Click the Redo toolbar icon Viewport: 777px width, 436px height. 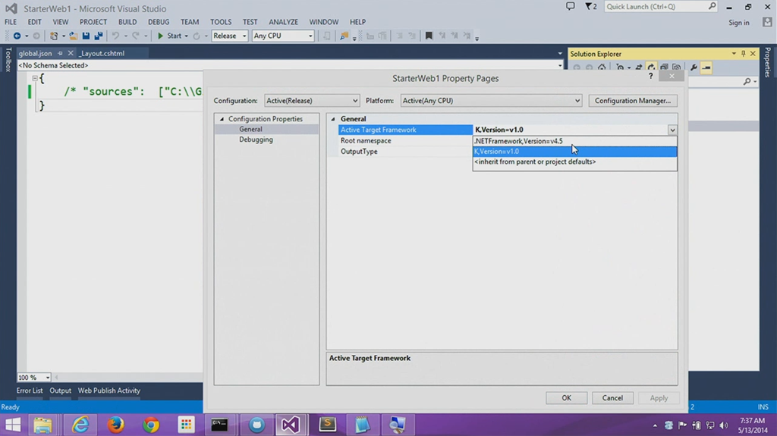(135, 36)
